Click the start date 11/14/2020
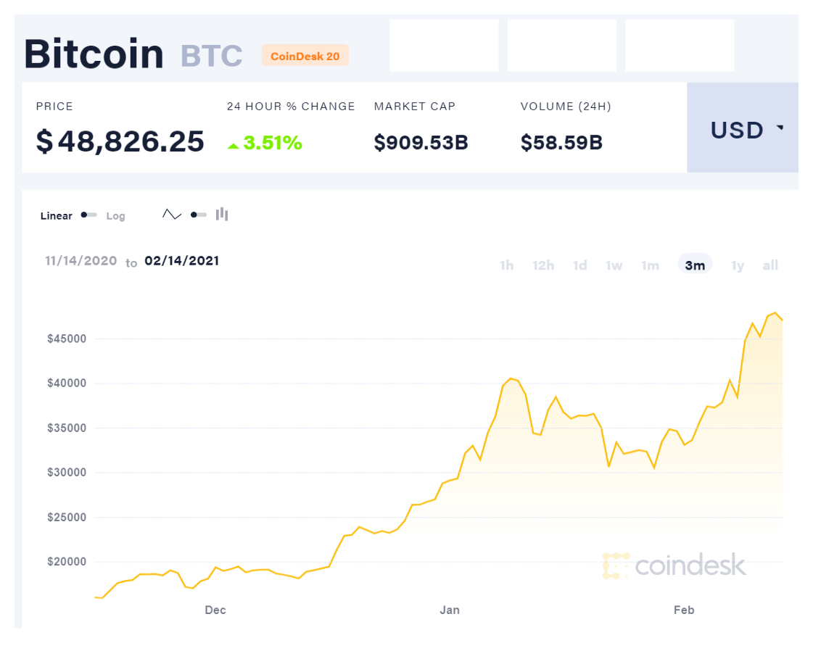813x672 pixels. (x=81, y=261)
